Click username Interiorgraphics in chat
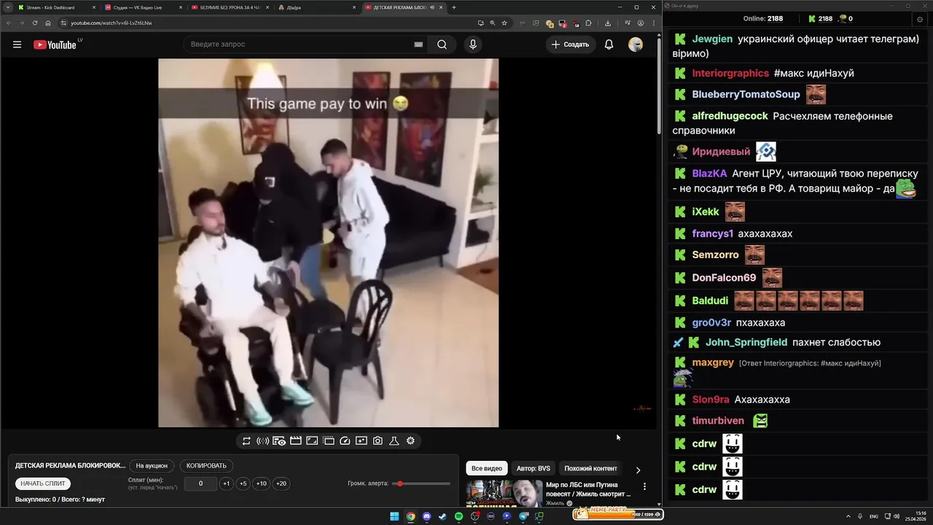 (730, 73)
